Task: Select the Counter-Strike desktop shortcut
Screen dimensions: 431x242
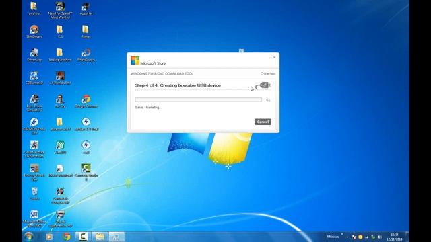Action: (x=34, y=149)
